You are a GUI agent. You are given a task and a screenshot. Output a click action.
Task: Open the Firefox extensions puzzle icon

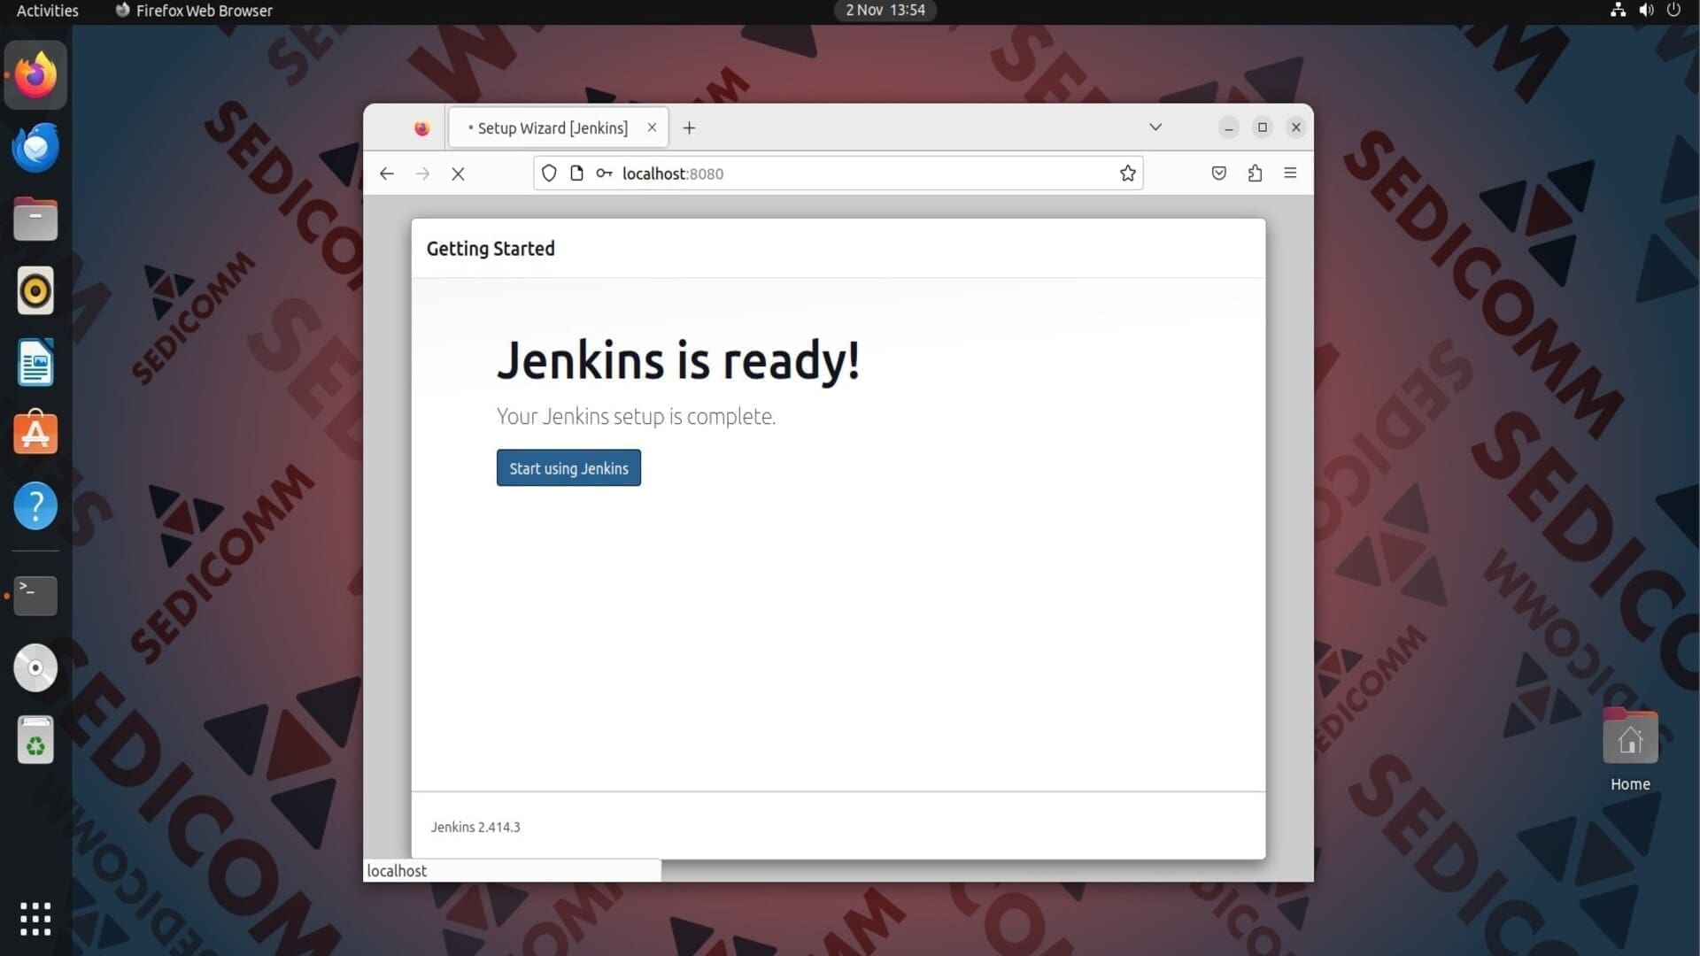[1255, 173]
